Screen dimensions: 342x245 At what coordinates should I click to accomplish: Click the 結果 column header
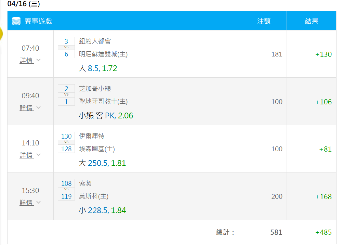coord(312,21)
